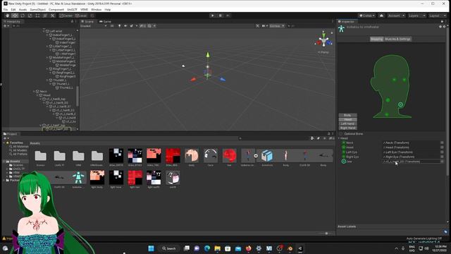Toggle Inspector lock icon

(442, 22)
